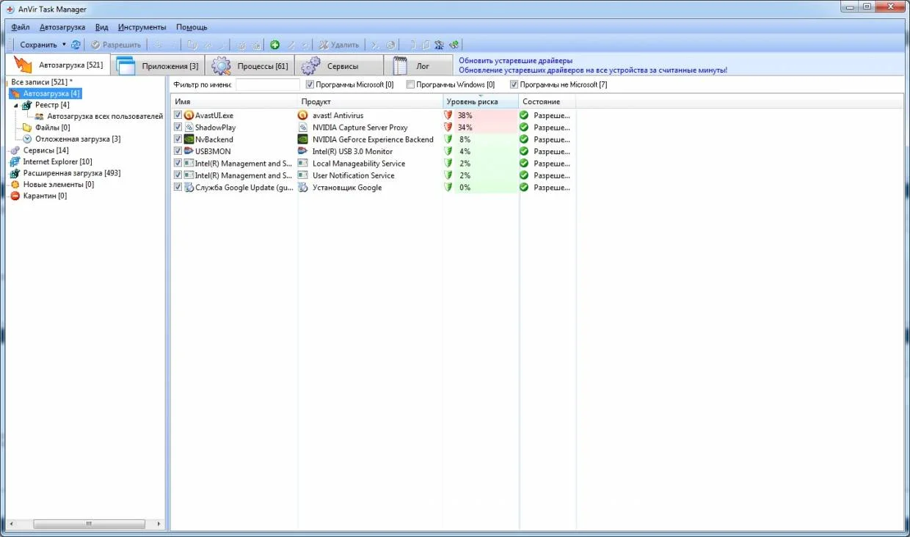This screenshot has width=910, height=537.
Task: Open the Инструменты menu
Action: point(142,27)
